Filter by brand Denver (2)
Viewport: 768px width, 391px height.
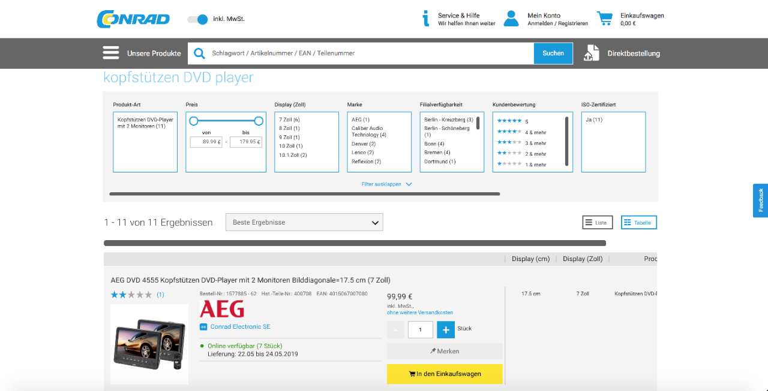coord(364,144)
